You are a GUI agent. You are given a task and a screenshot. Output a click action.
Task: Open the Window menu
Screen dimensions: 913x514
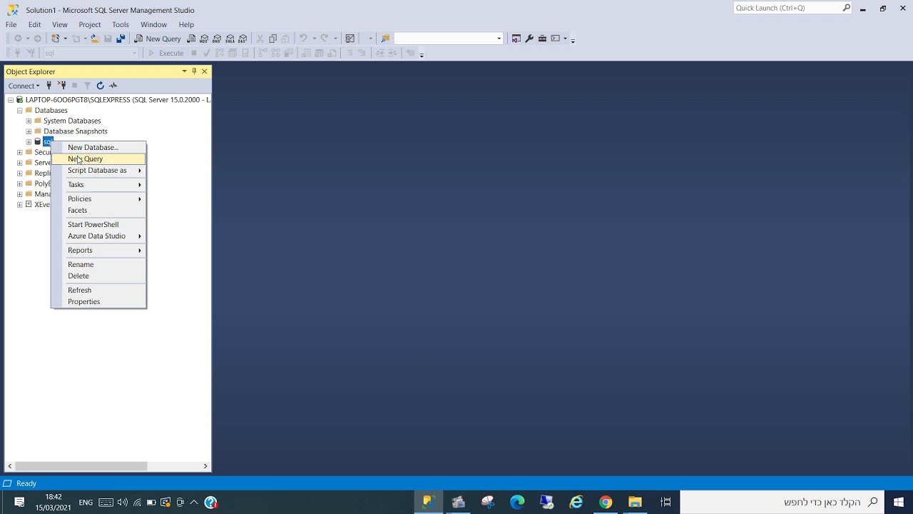point(153,24)
